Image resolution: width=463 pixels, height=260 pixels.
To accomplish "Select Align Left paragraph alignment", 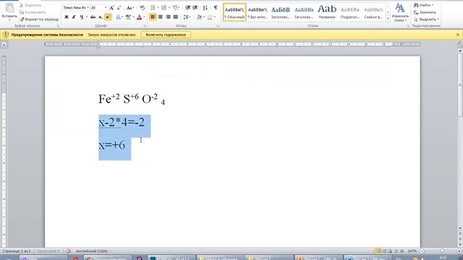I will click(153, 17).
